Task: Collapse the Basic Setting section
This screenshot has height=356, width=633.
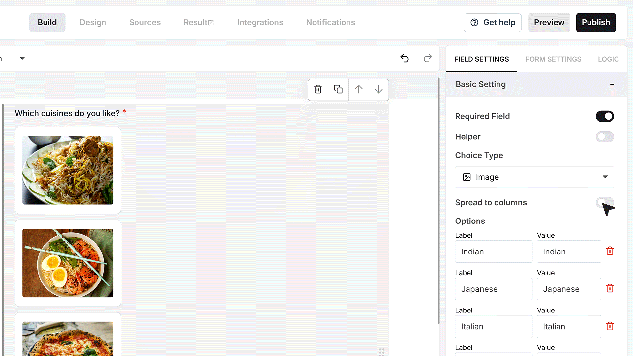Action: coord(612,84)
